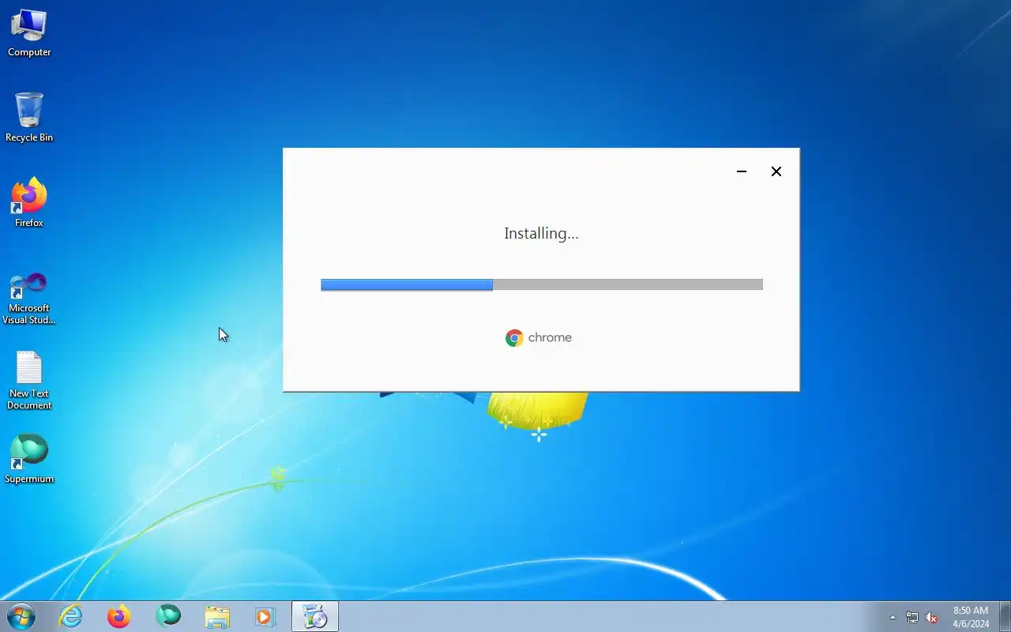
Task: Select the Supermium desktop shortcut
Action: coord(29,459)
